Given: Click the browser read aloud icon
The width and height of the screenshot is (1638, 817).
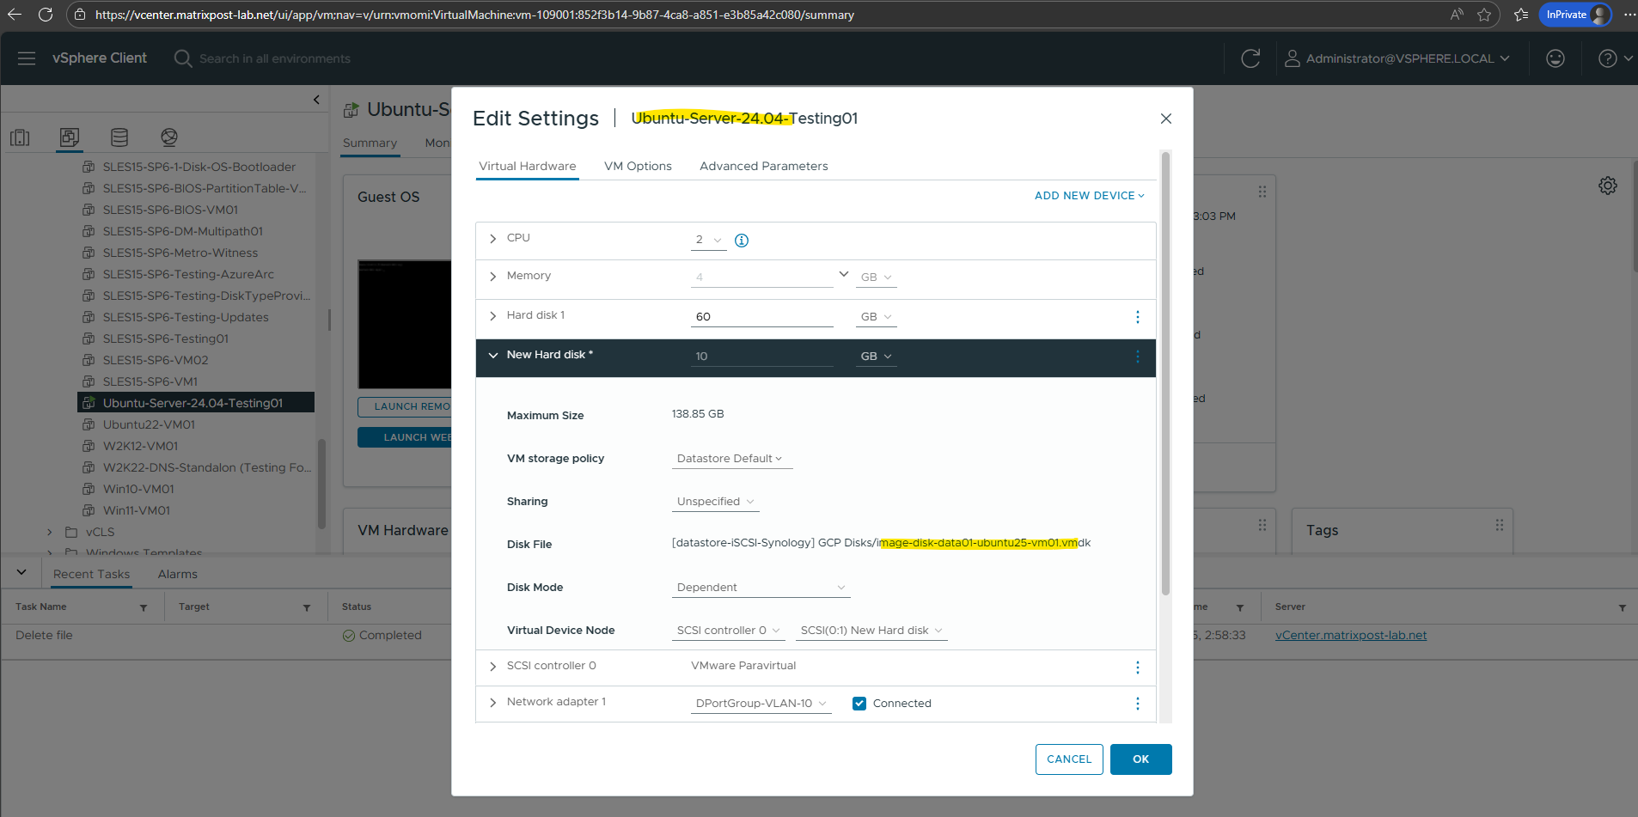Looking at the screenshot, I should pyautogui.click(x=1457, y=15).
